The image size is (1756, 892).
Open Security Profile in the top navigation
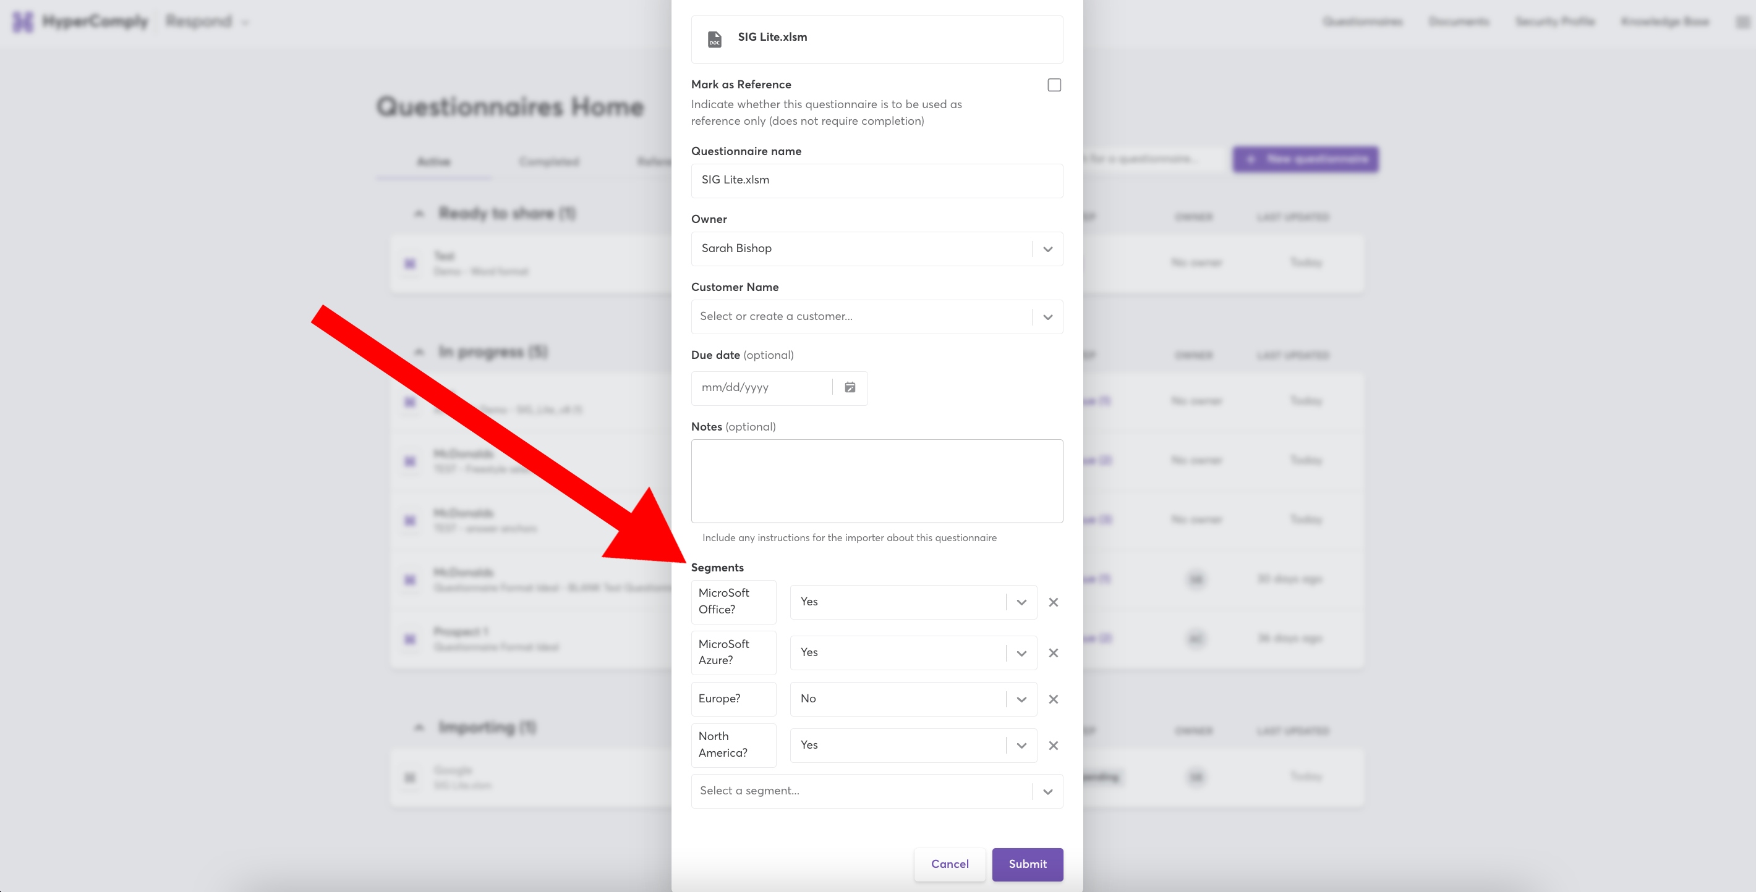click(x=1555, y=22)
